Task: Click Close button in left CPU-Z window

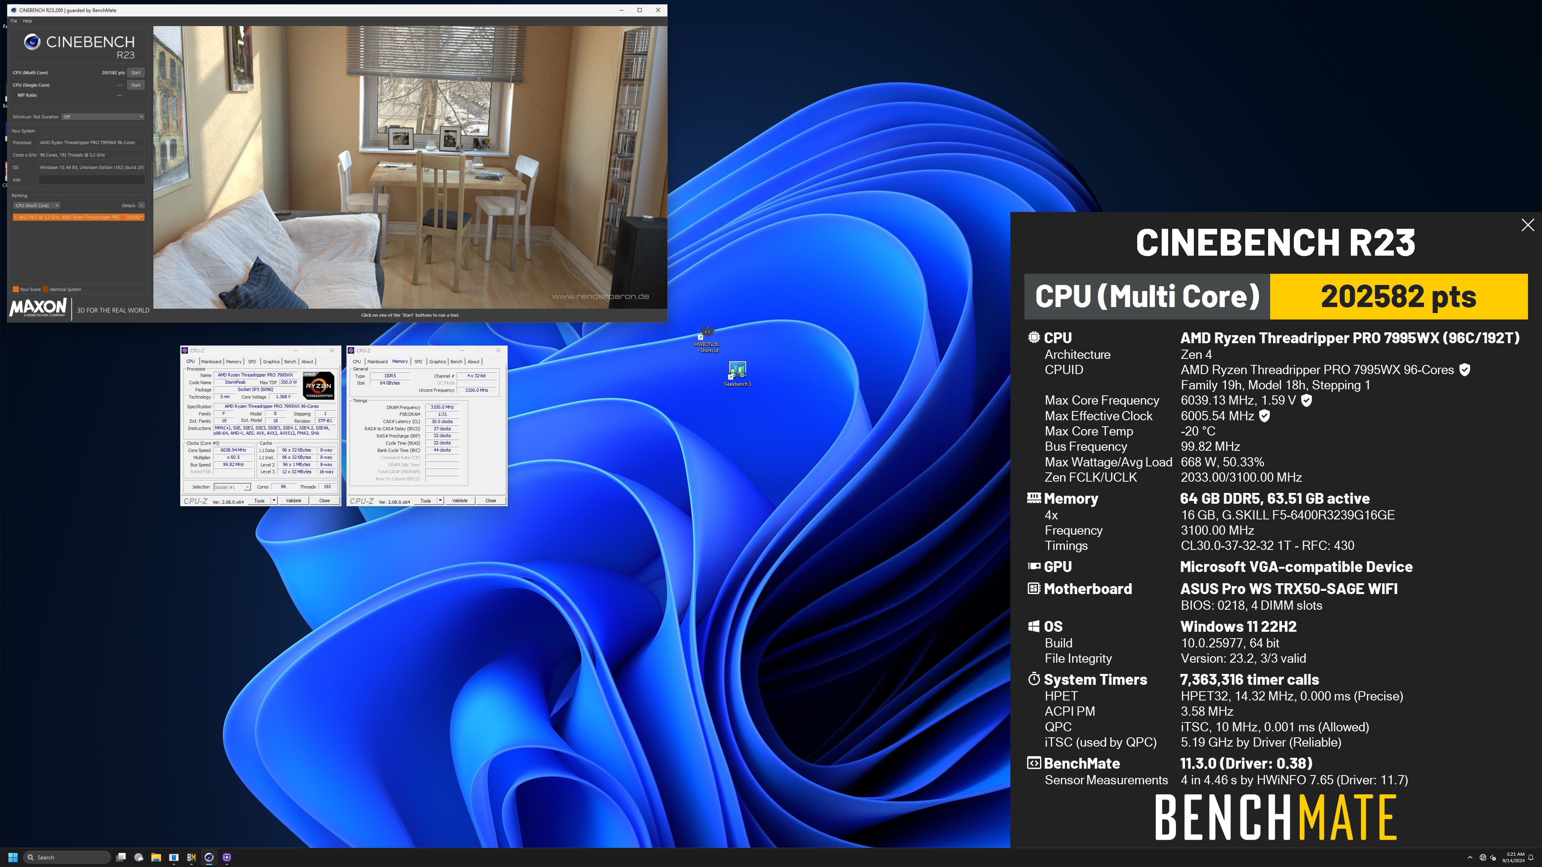Action: [x=324, y=500]
